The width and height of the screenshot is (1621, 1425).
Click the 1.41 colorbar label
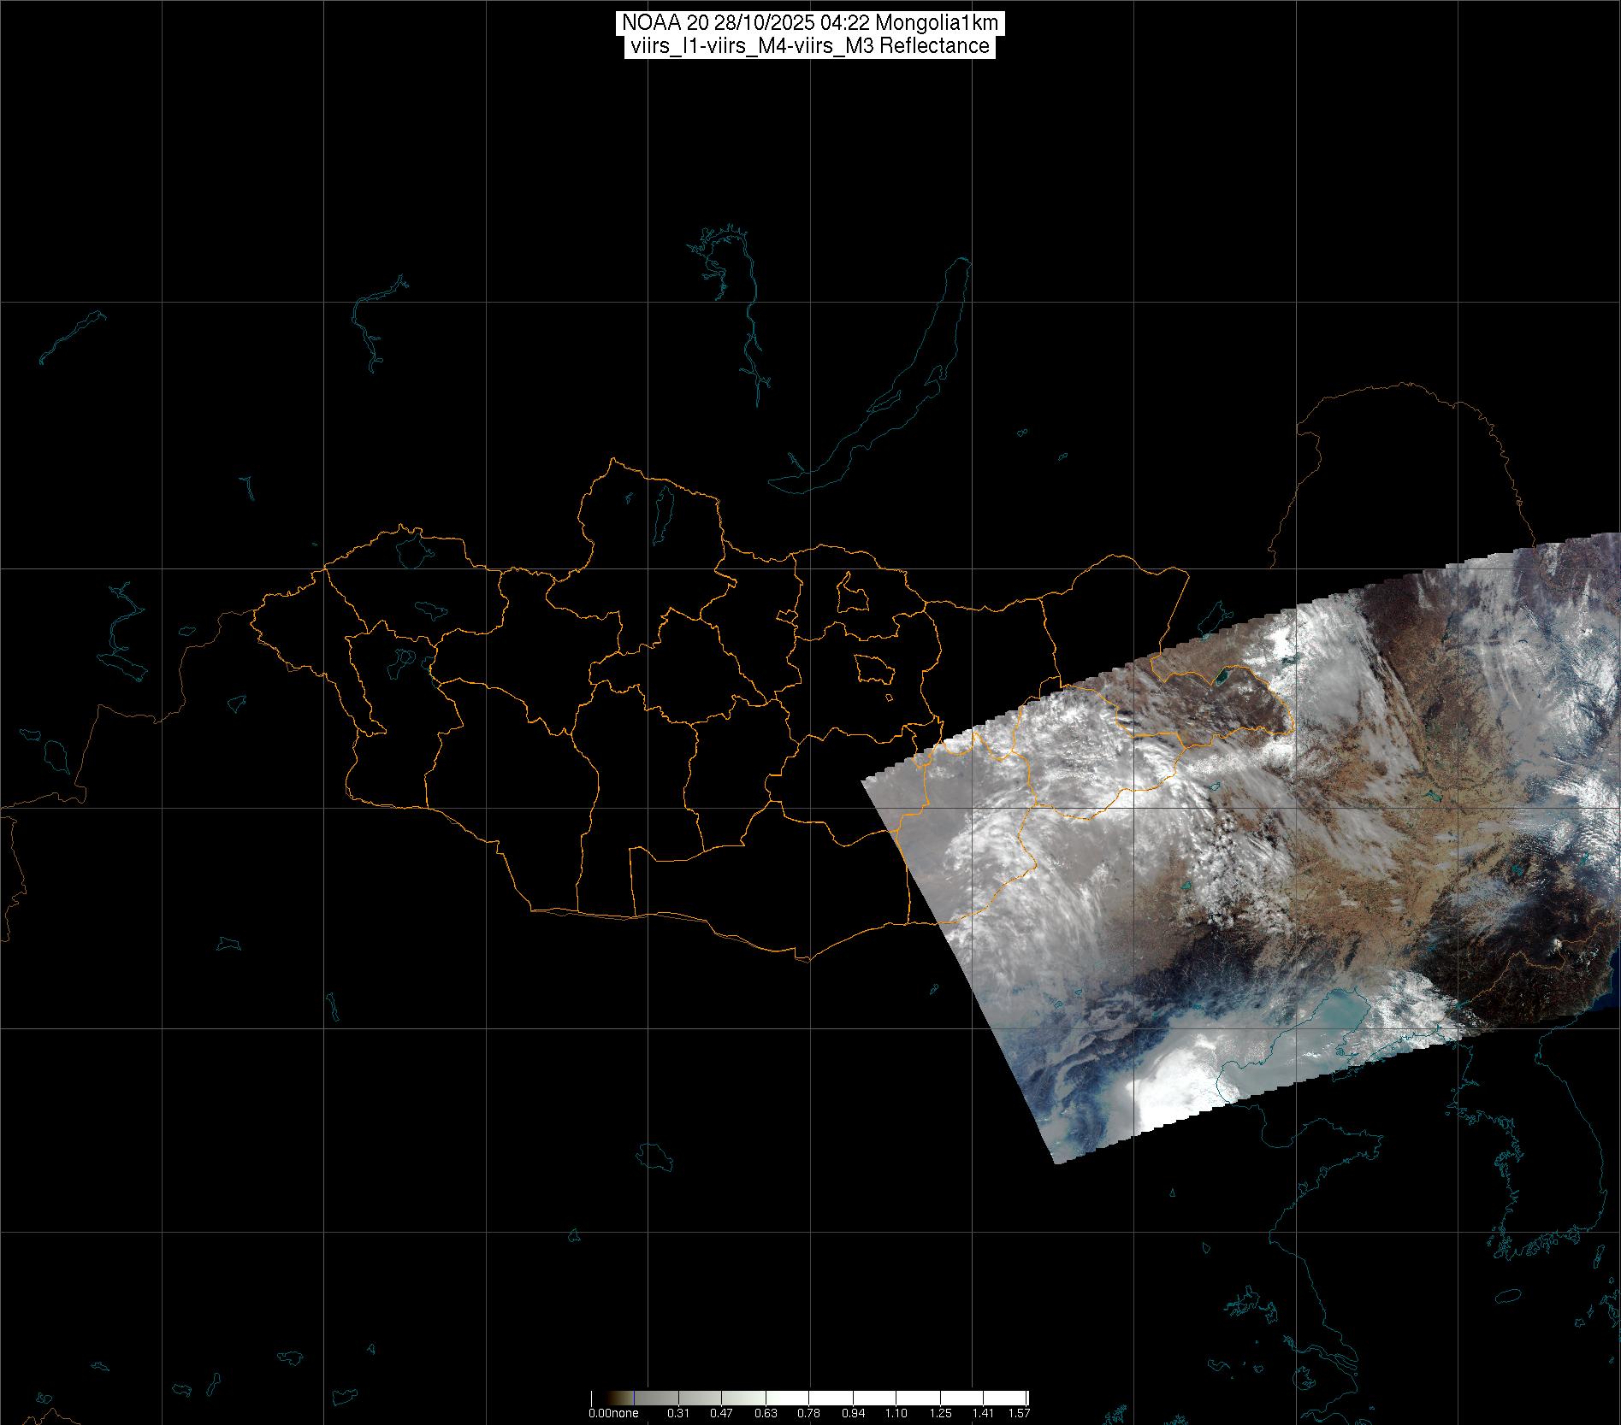[984, 1413]
